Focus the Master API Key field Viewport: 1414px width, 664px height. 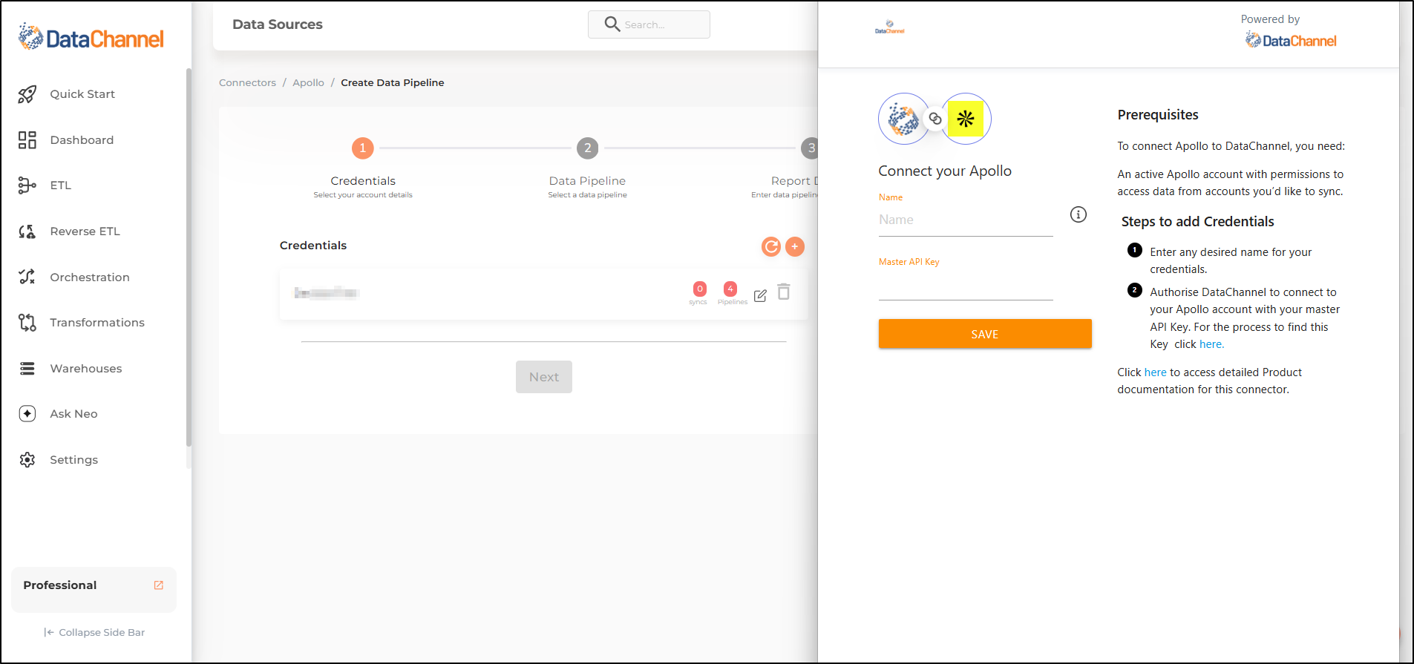coord(966,286)
